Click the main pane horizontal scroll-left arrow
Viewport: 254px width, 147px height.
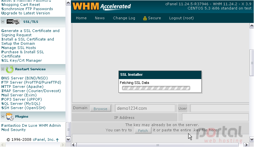[74, 145]
